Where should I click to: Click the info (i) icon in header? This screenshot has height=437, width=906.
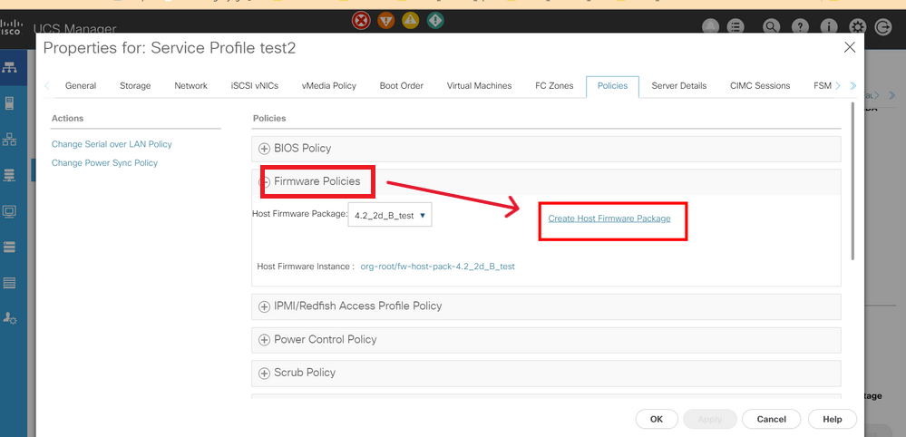point(829,26)
